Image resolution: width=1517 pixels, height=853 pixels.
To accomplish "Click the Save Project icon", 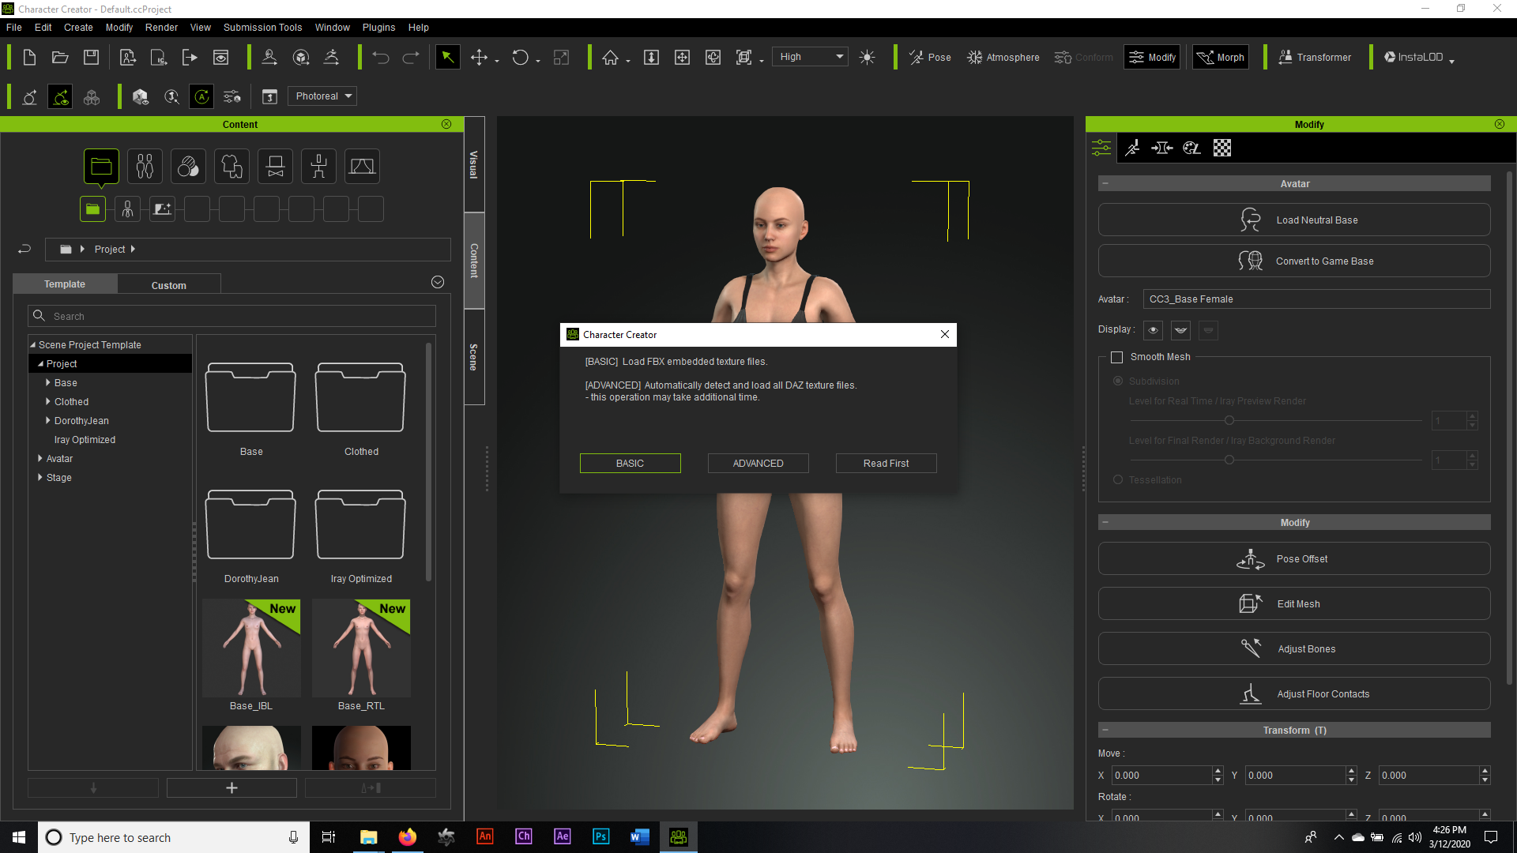I will tap(91, 57).
